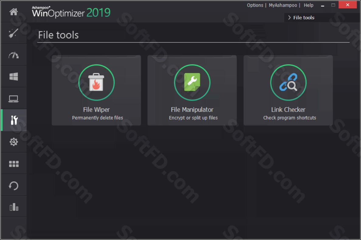This screenshot has width=361, height=240.
Task: Open the grid all-modules section
Action: pyautogui.click(x=14, y=164)
